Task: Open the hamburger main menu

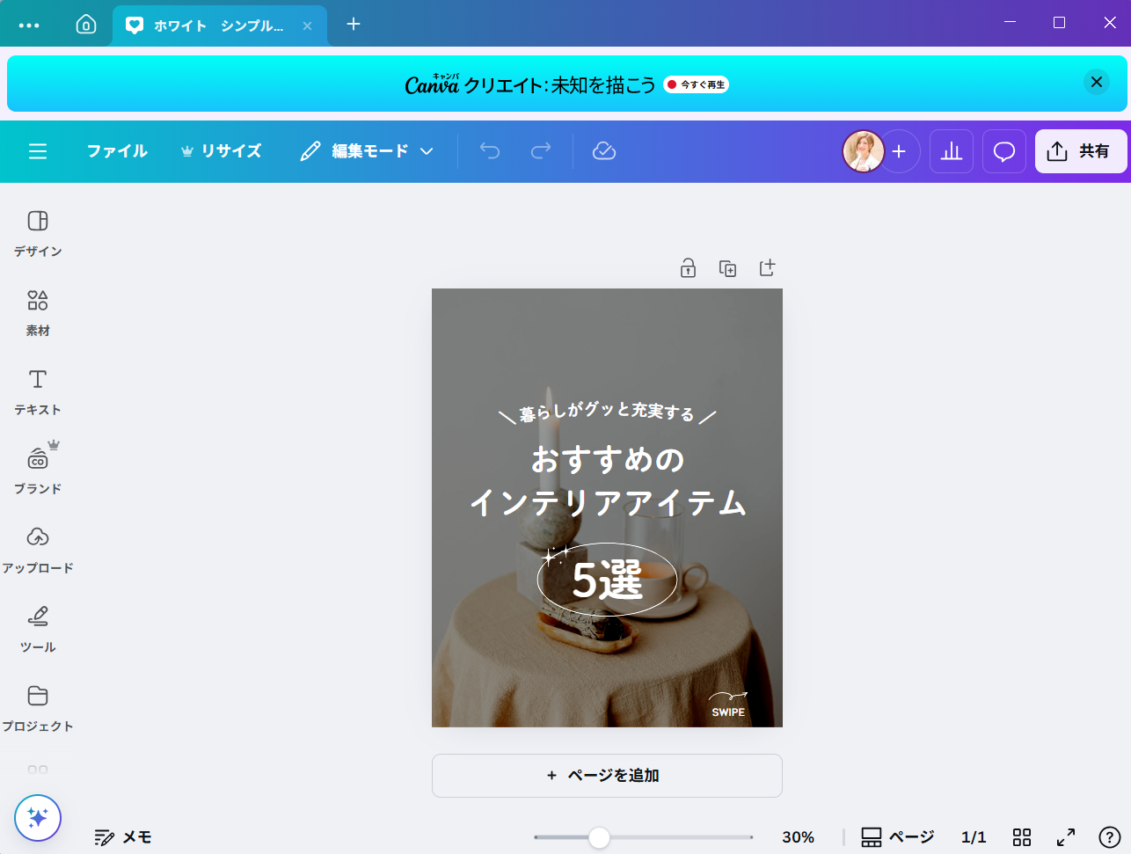Action: point(38,151)
